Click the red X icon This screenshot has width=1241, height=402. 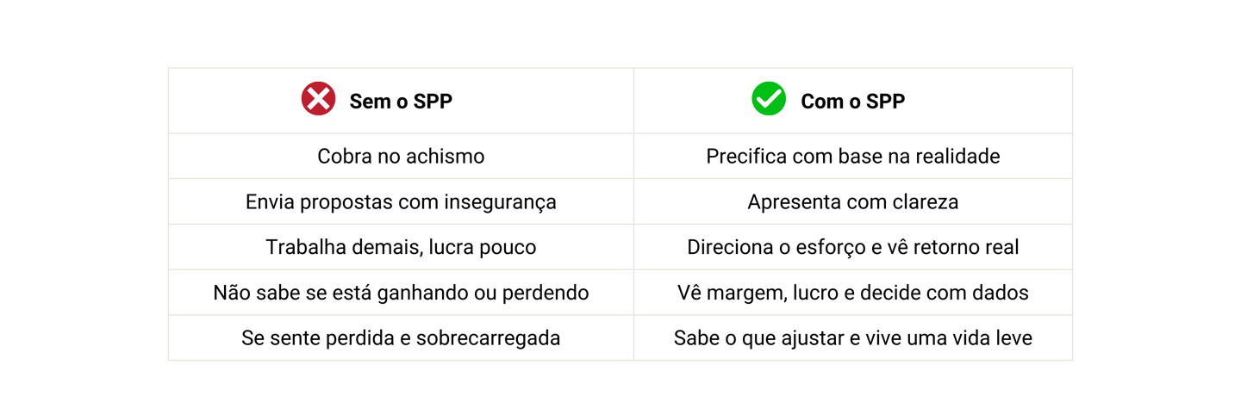tap(318, 99)
